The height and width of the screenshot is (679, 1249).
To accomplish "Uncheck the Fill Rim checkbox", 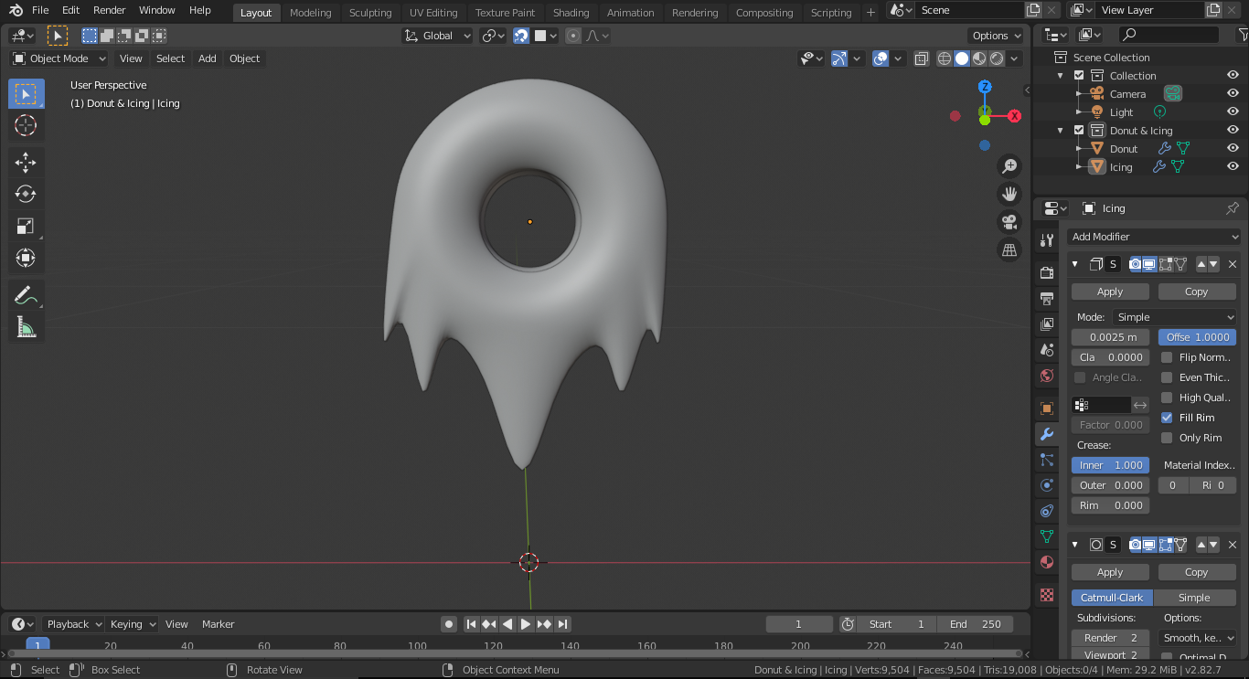I will click(1167, 418).
